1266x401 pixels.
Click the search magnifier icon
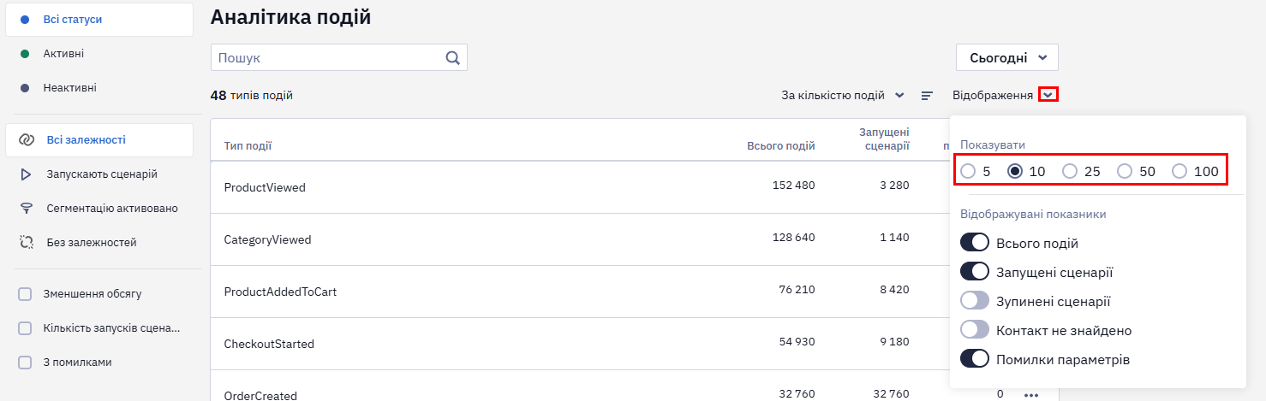point(452,58)
